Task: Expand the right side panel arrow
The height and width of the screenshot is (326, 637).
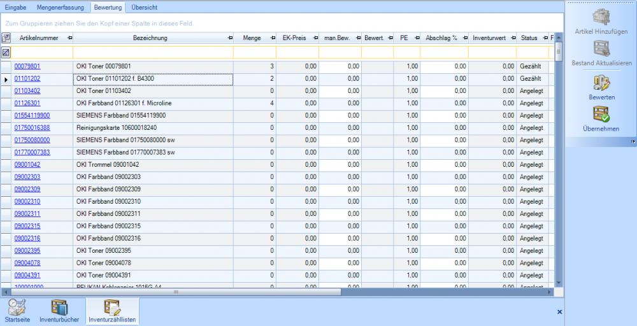Action: point(633,142)
